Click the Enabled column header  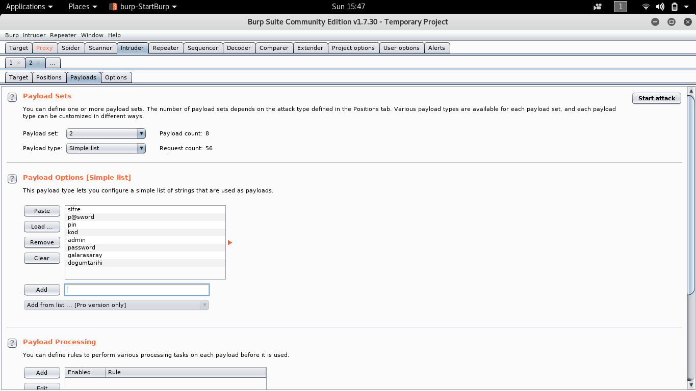pyautogui.click(x=85, y=372)
